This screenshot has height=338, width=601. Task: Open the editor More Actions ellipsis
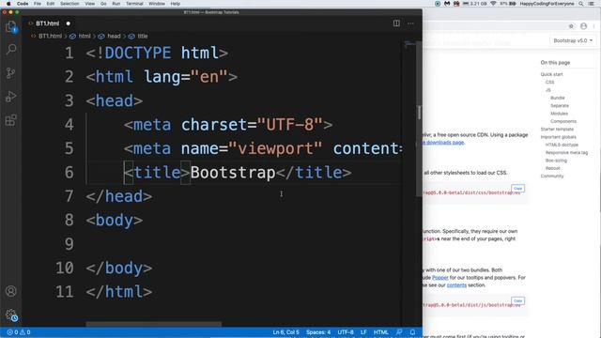410,23
